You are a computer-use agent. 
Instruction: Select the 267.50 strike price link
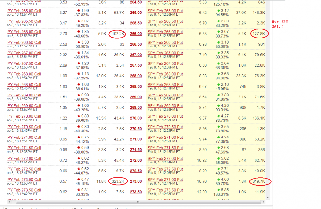136,65
